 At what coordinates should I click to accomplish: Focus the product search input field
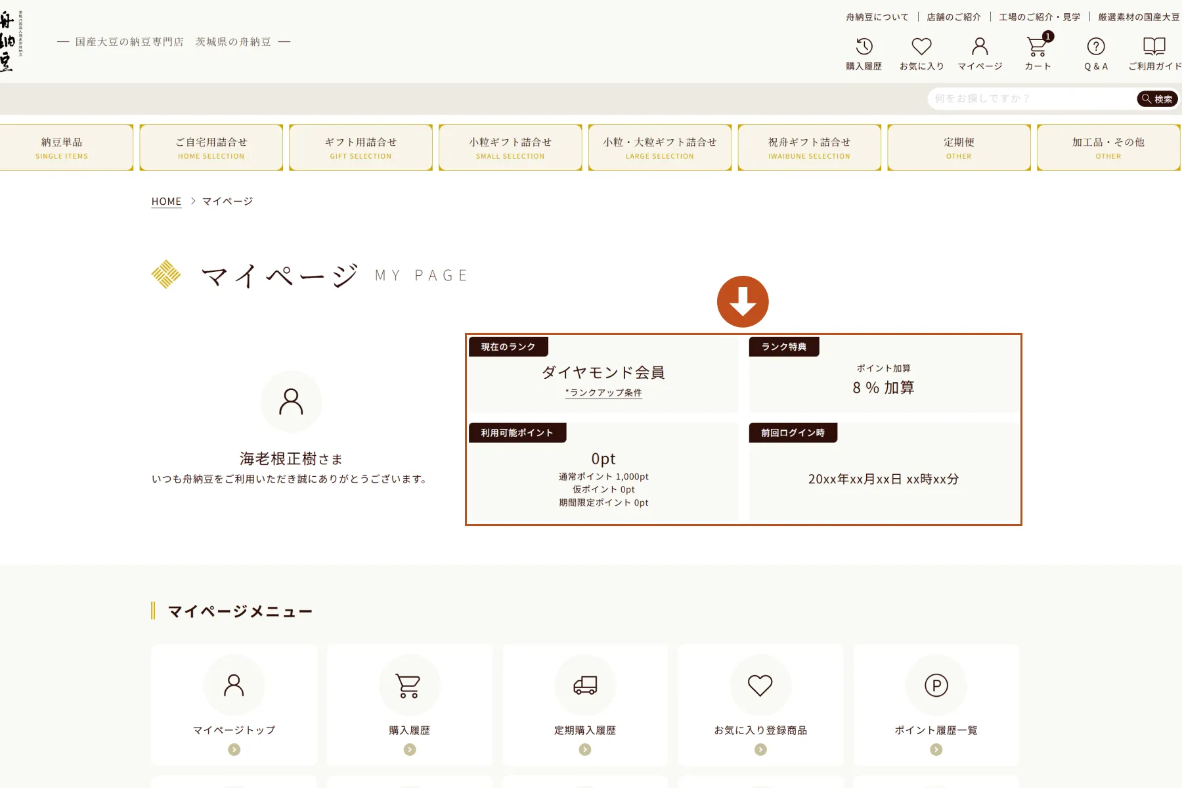(x=1031, y=98)
